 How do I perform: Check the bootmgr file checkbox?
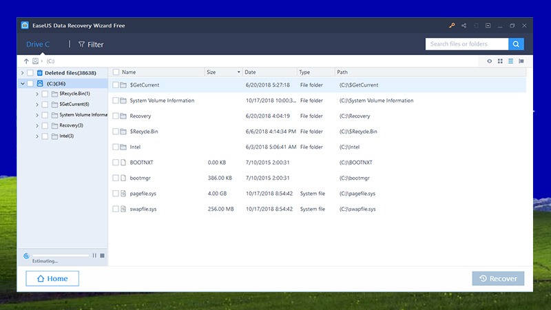click(x=116, y=178)
